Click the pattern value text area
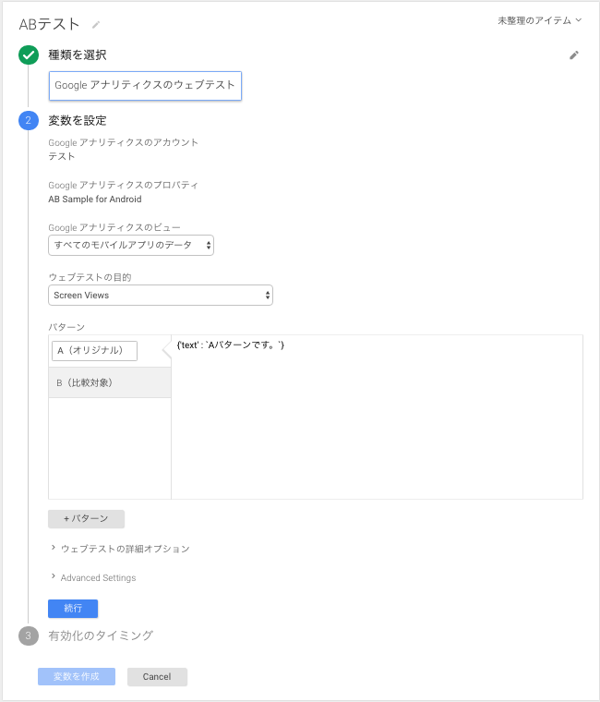 [377, 417]
